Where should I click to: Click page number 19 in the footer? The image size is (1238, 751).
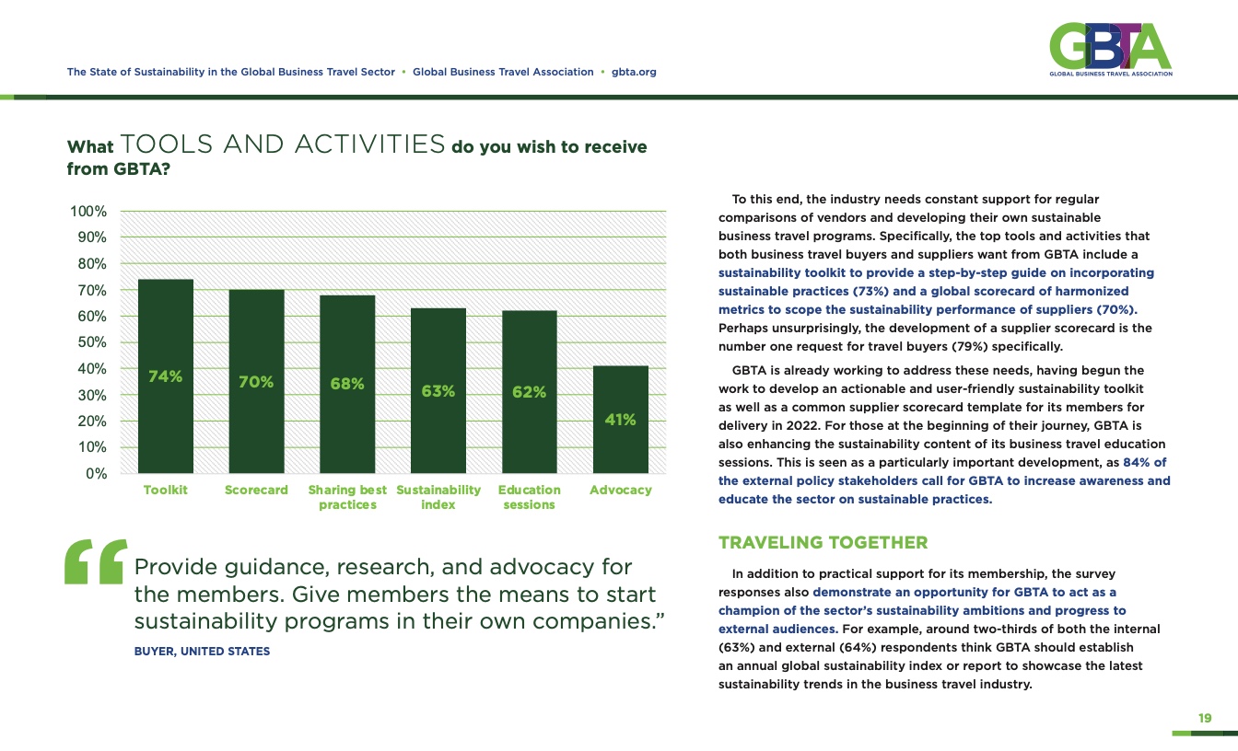1204,719
